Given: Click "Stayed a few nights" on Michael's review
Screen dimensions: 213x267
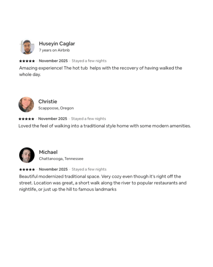Looking at the screenshot, I should click(x=89, y=169).
